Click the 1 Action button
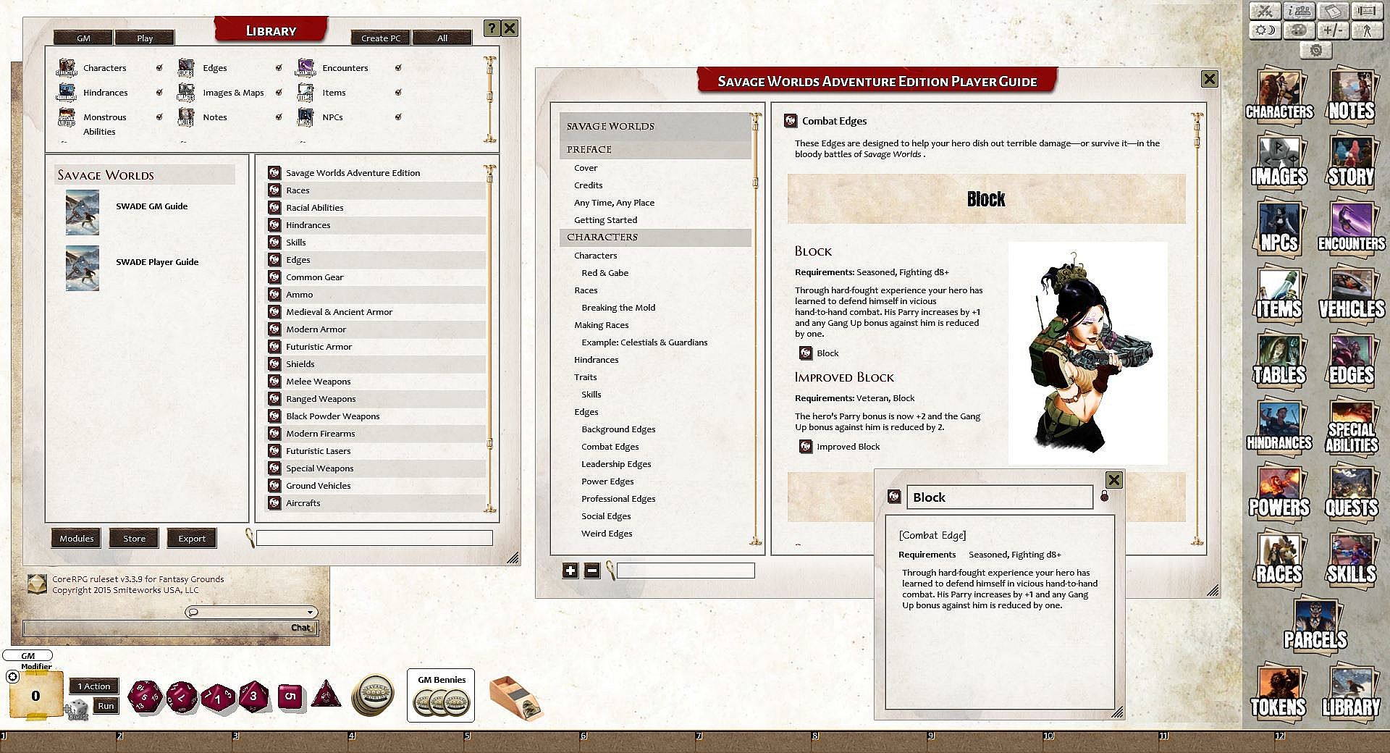The image size is (1390, 753). (94, 686)
